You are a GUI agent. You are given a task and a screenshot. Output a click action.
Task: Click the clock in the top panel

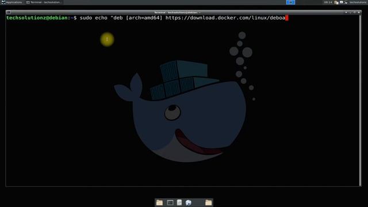[328, 2]
